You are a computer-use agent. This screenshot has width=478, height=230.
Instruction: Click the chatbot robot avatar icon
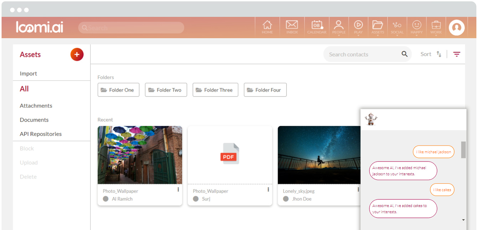click(x=371, y=119)
